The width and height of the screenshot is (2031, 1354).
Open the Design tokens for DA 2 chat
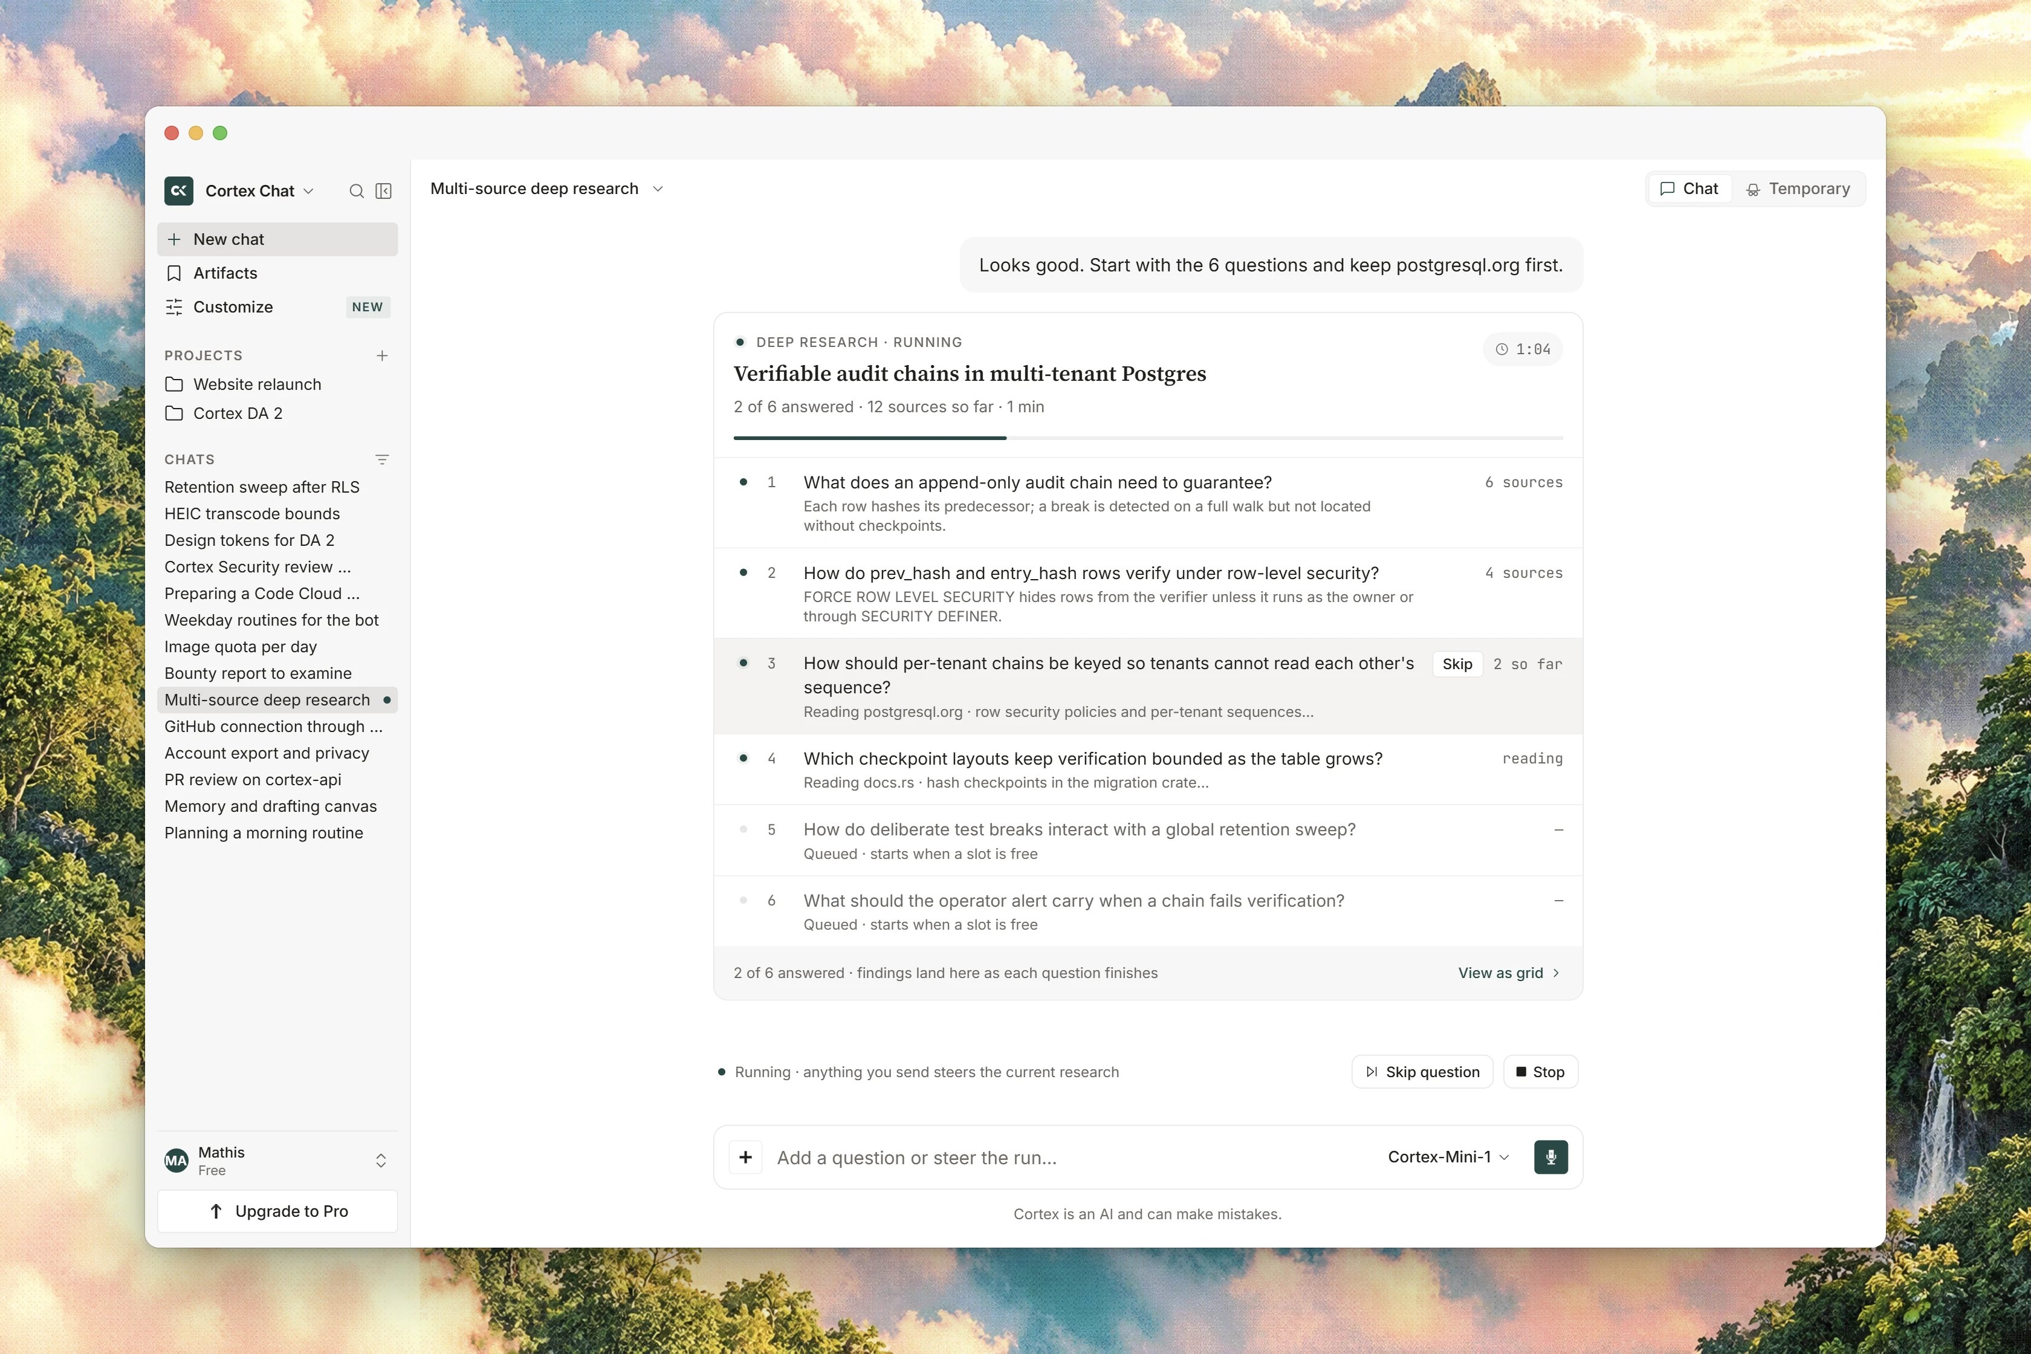tap(277, 540)
